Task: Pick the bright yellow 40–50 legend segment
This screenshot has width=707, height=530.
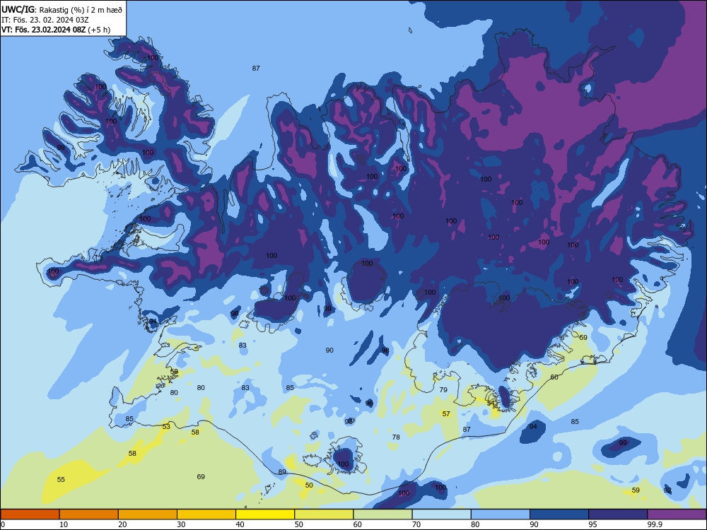Action: pyautogui.click(x=265, y=514)
